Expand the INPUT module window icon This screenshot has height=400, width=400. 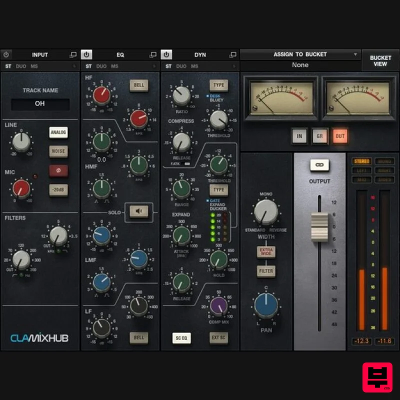(73, 54)
